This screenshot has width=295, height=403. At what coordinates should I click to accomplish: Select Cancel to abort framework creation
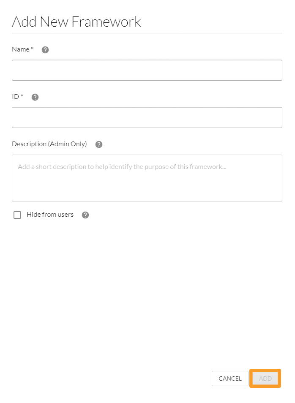230,378
